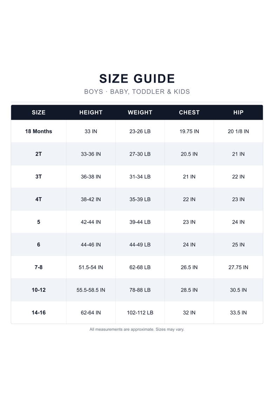This screenshot has height=412, width=274.
Task: Click the 20 1/8 IN hip cell
Action: click(238, 131)
